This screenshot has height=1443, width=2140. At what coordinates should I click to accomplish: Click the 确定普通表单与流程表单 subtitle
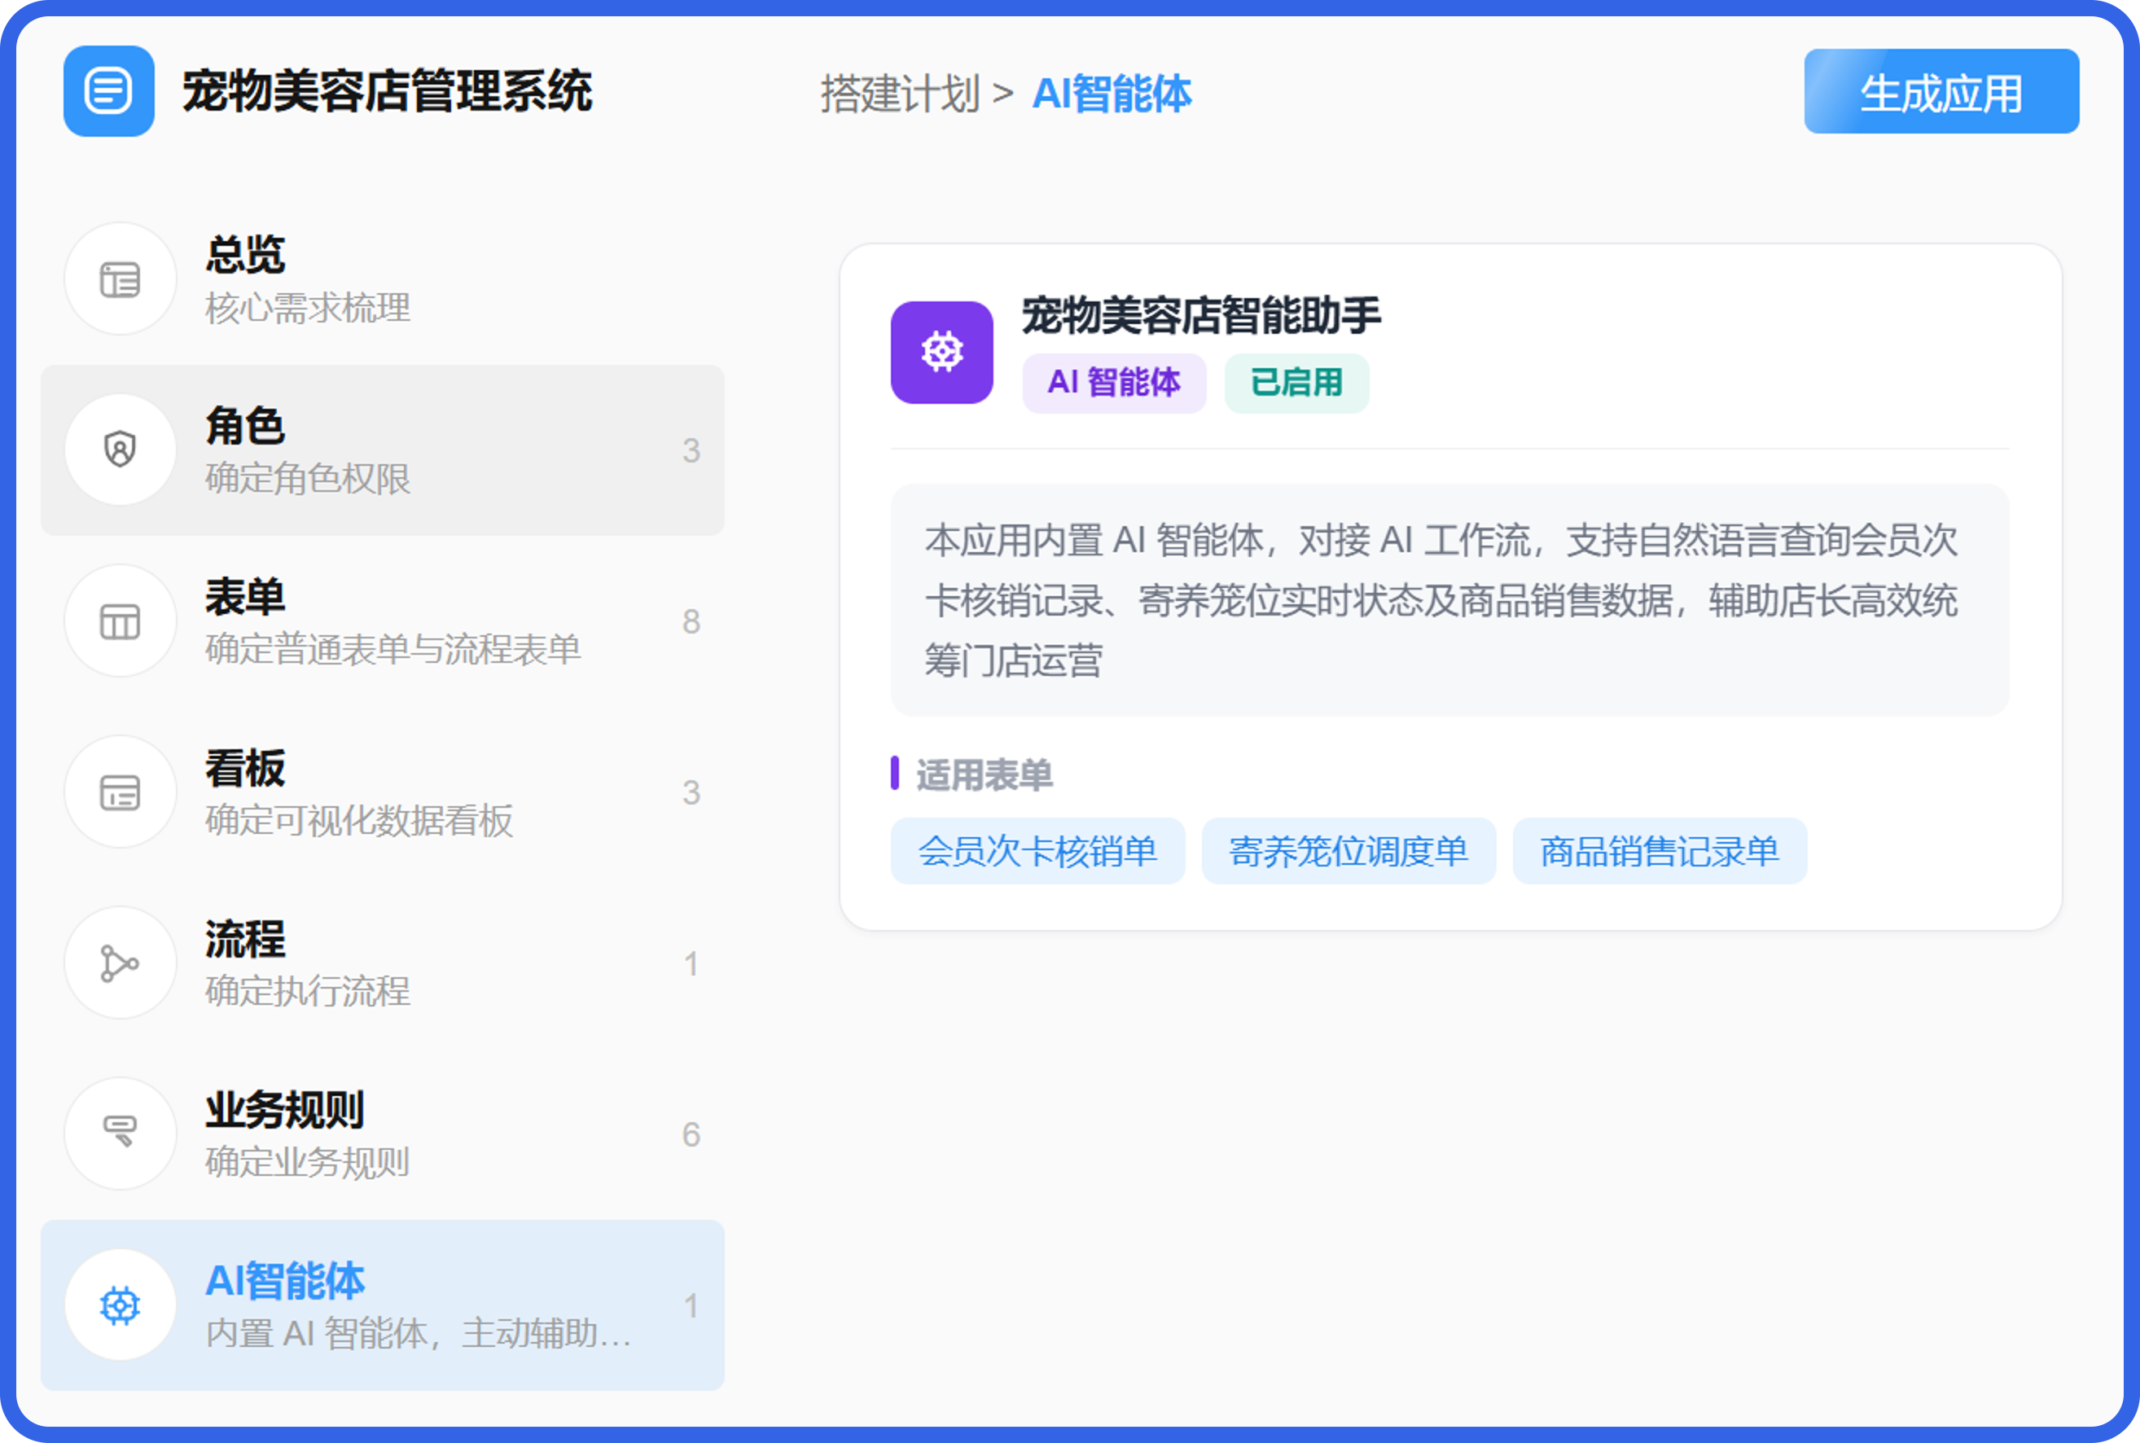point(394,650)
